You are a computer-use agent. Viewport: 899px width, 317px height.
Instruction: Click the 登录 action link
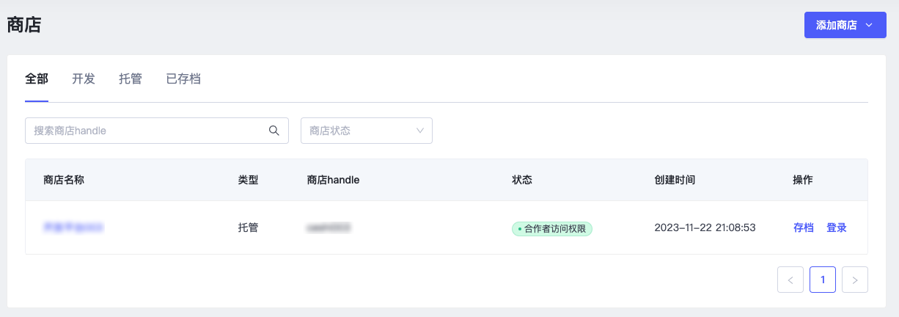point(837,227)
